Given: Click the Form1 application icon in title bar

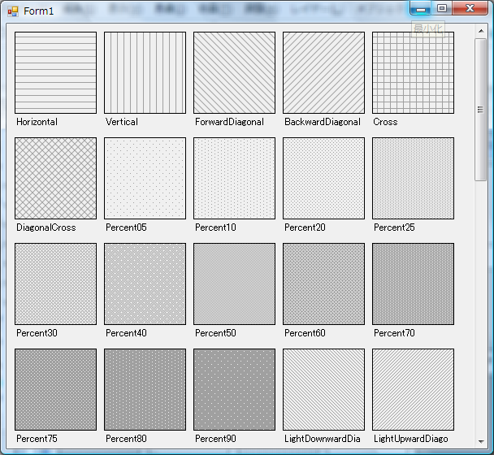Looking at the screenshot, I should [12, 11].
